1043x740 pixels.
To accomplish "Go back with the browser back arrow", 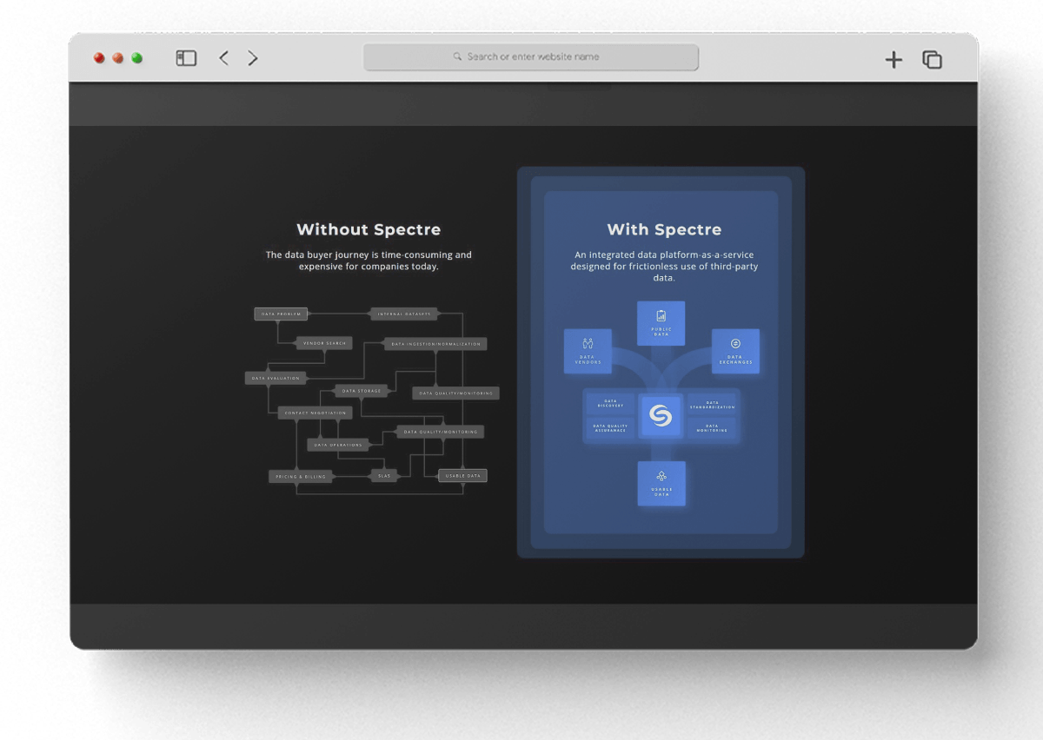I will pos(223,58).
